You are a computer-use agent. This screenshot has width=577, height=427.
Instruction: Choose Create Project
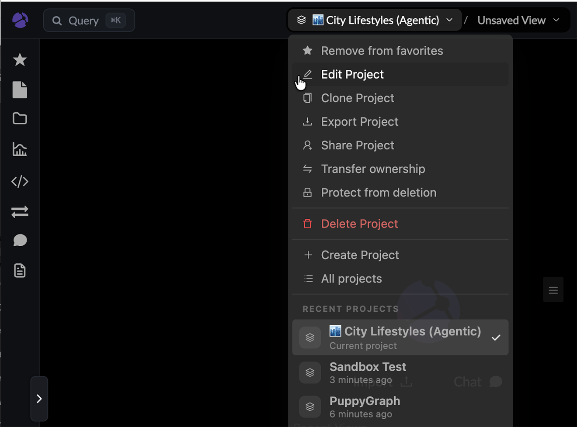pos(400,255)
